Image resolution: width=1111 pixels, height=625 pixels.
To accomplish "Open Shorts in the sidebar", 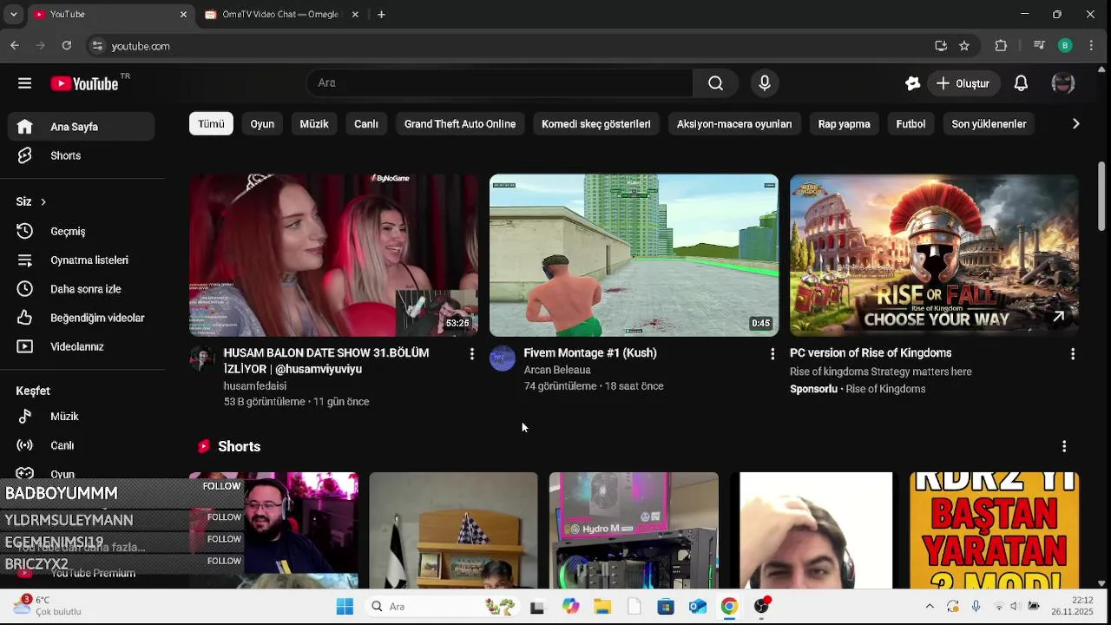I will 82,155.
